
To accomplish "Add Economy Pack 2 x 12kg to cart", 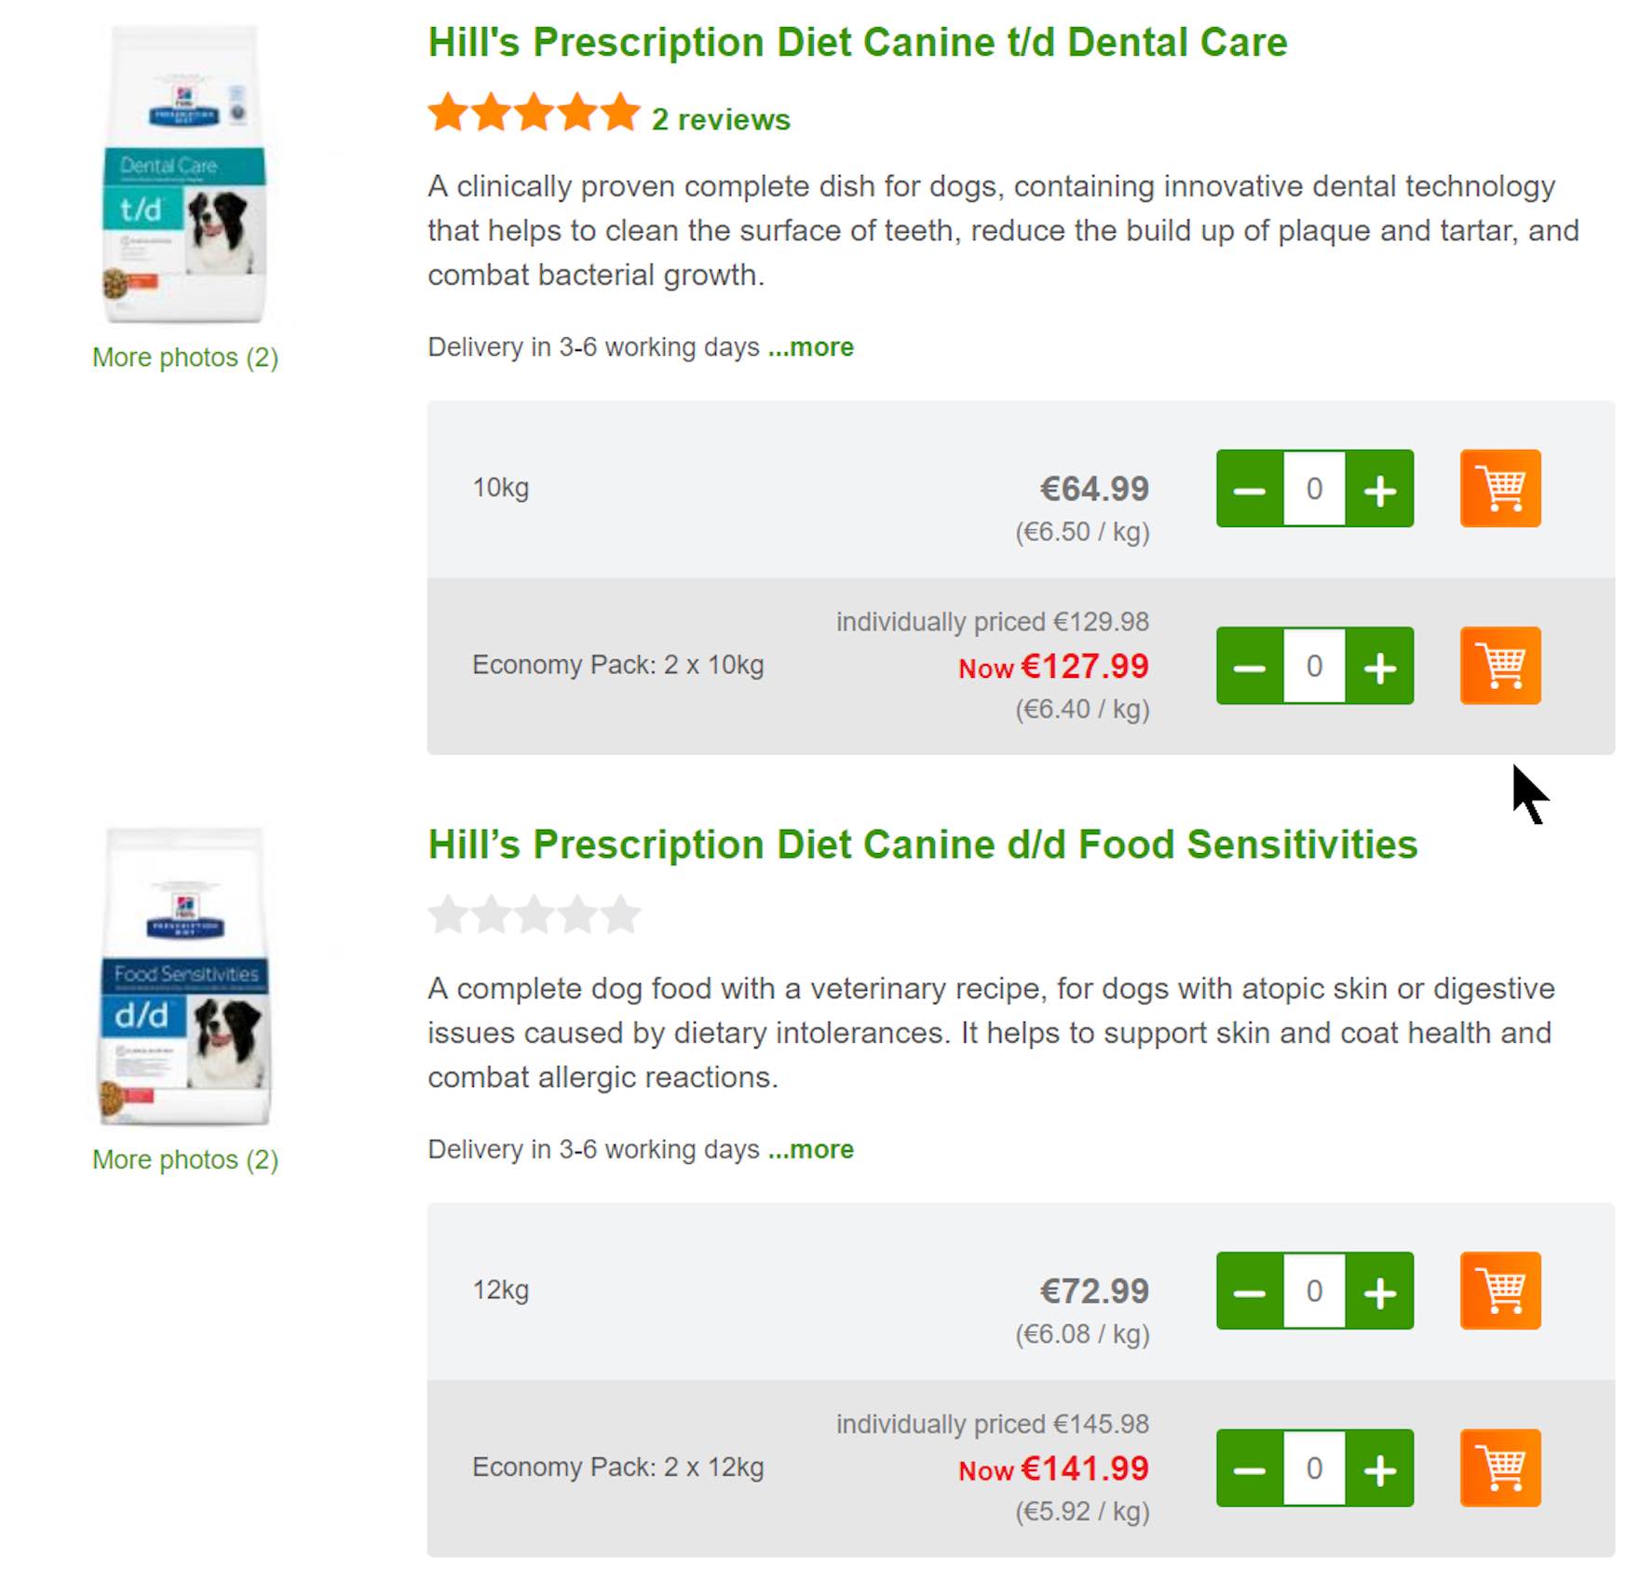I will 1499,1468.
